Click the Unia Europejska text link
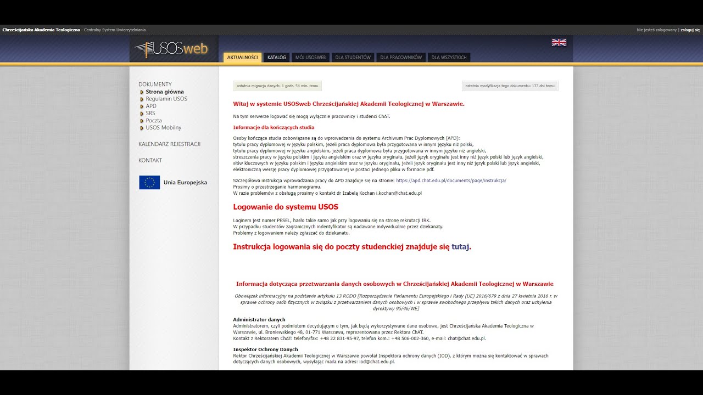The image size is (703, 395). pos(185,183)
